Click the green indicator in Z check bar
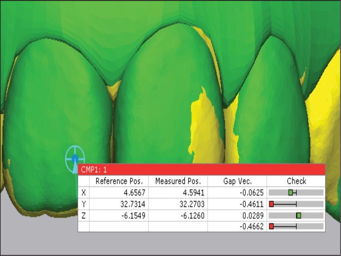 click(x=298, y=215)
